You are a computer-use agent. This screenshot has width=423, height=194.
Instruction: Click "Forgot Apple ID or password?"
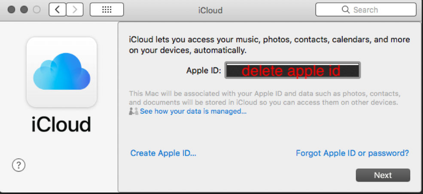click(352, 153)
